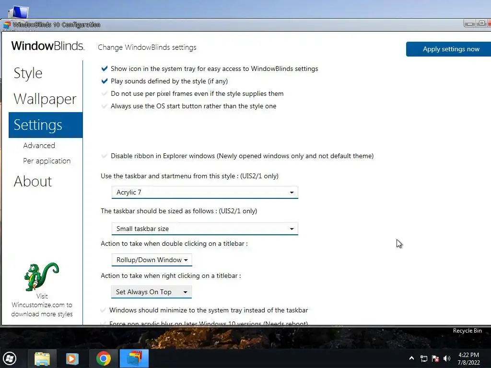
Task: Click 'The taskbar should be sized as follows' label
Action: (x=179, y=211)
